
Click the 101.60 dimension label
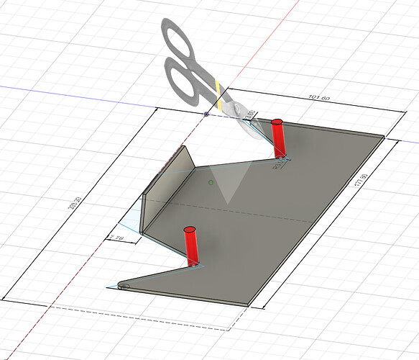319,98
